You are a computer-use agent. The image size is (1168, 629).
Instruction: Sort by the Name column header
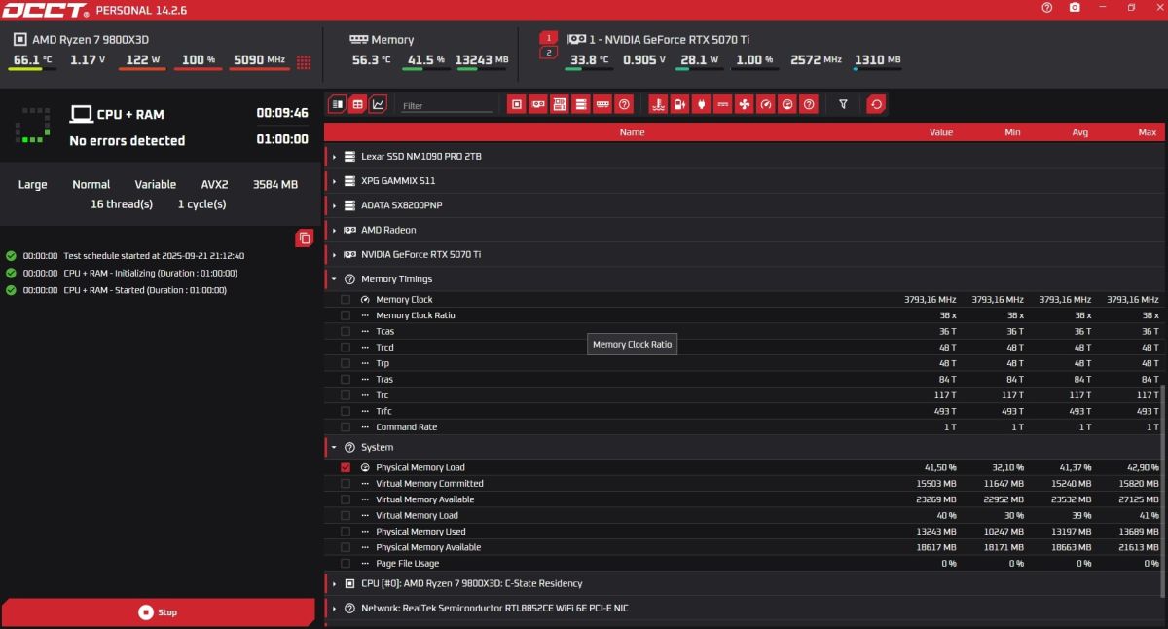[x=632, y=132]
